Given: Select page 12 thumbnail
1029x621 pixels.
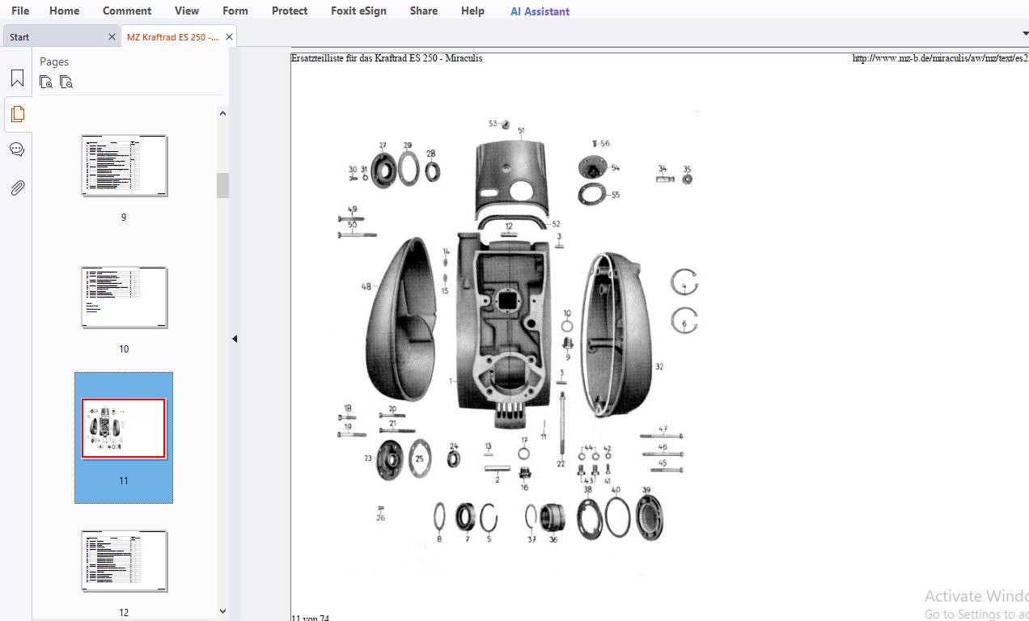Looking at the screenshot, I should pyautogui.click(x=125, y=561).
